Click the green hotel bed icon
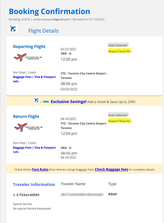Screen dimensions: 164x223 click(46, 102)
